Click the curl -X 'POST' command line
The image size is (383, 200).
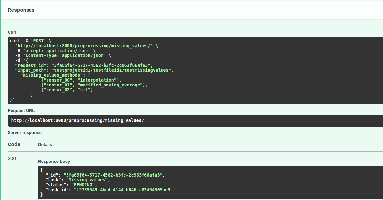click(30, 41)
